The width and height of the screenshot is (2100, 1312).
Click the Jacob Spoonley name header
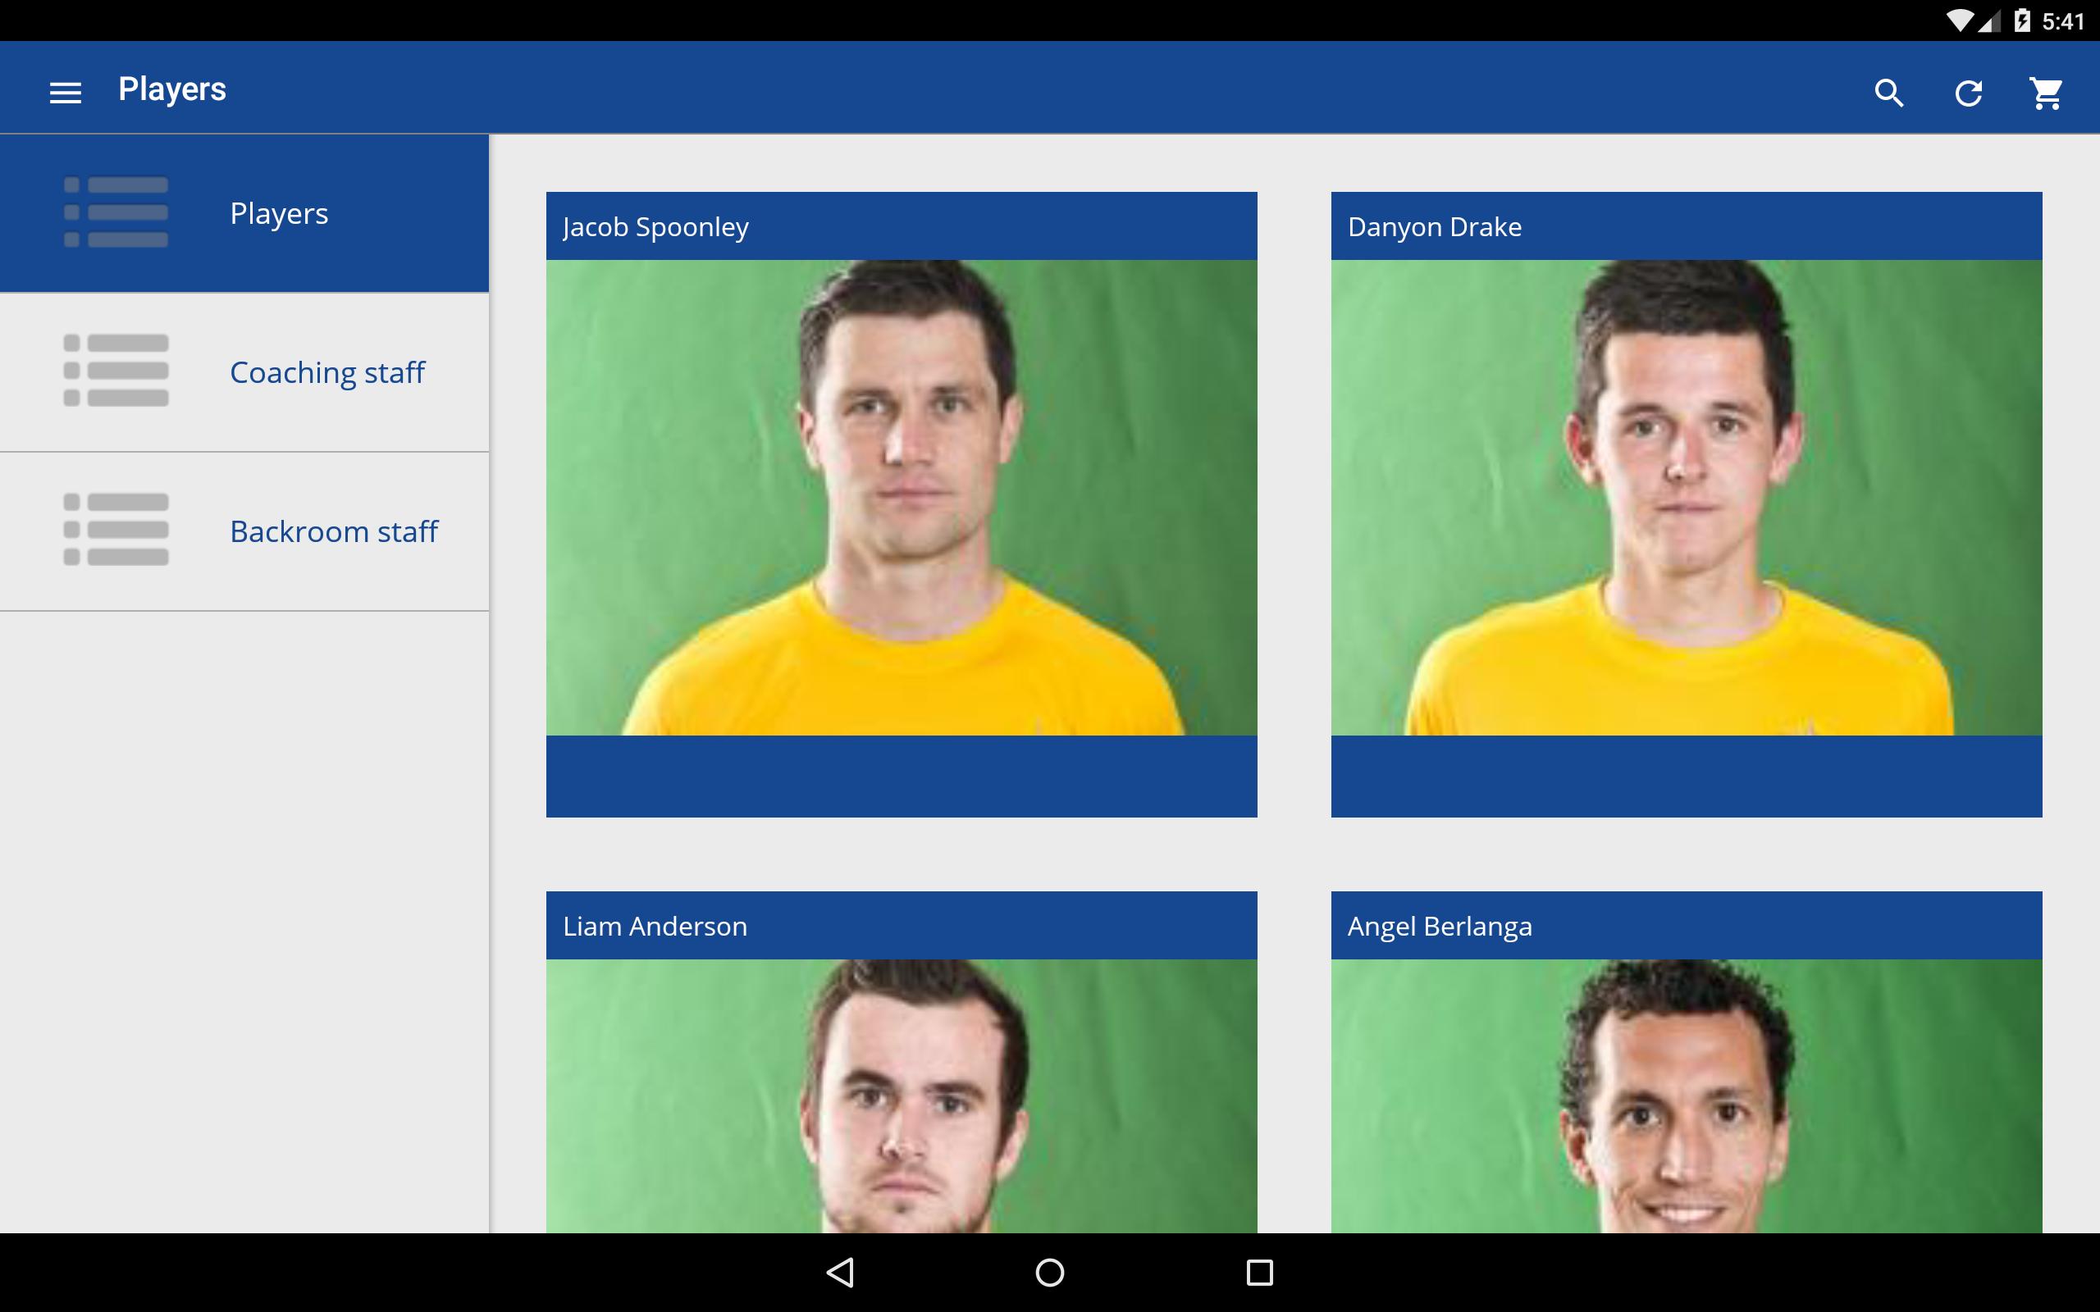(x=901, y=225)
